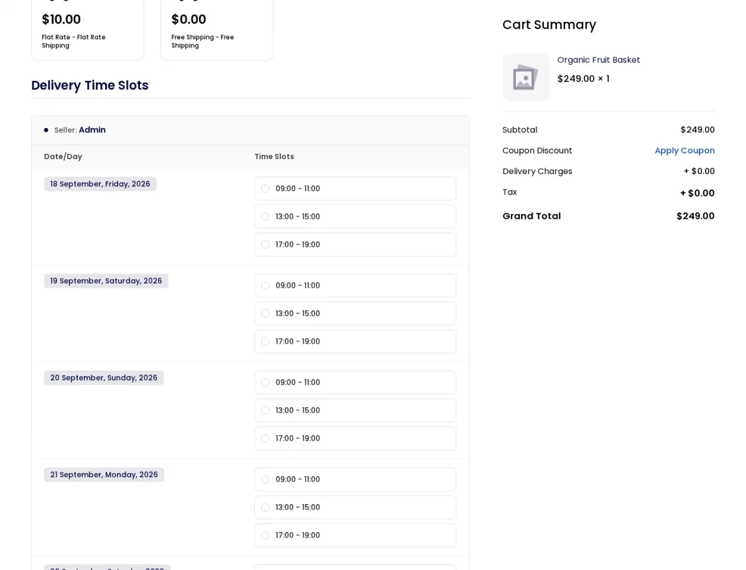Click the Subtotal $249.00 value

tap(698, 130)
